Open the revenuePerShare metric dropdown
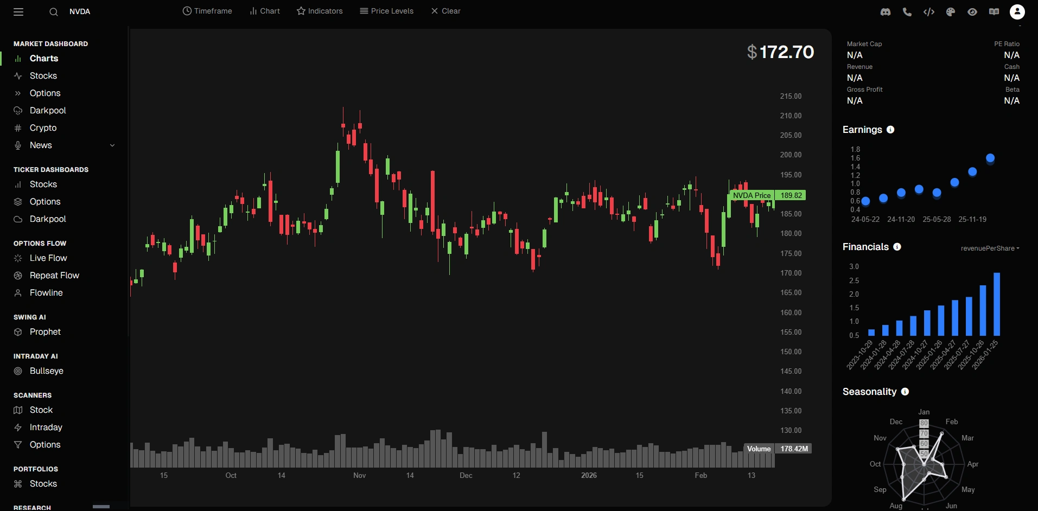 point(990,248)
